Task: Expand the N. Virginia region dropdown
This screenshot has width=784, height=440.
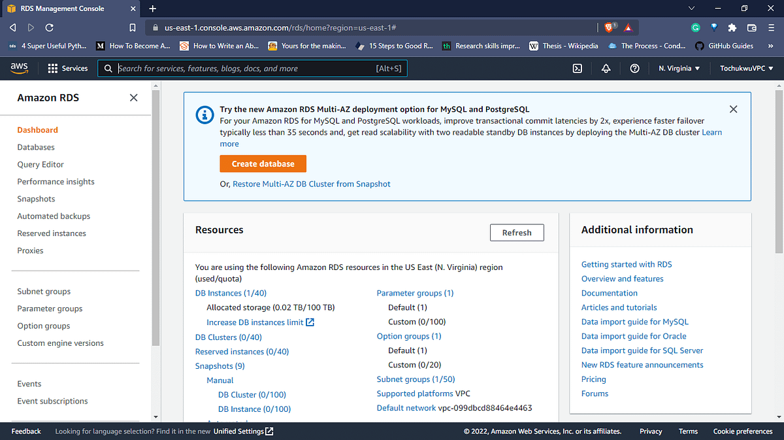Action: tap(679, 68)
